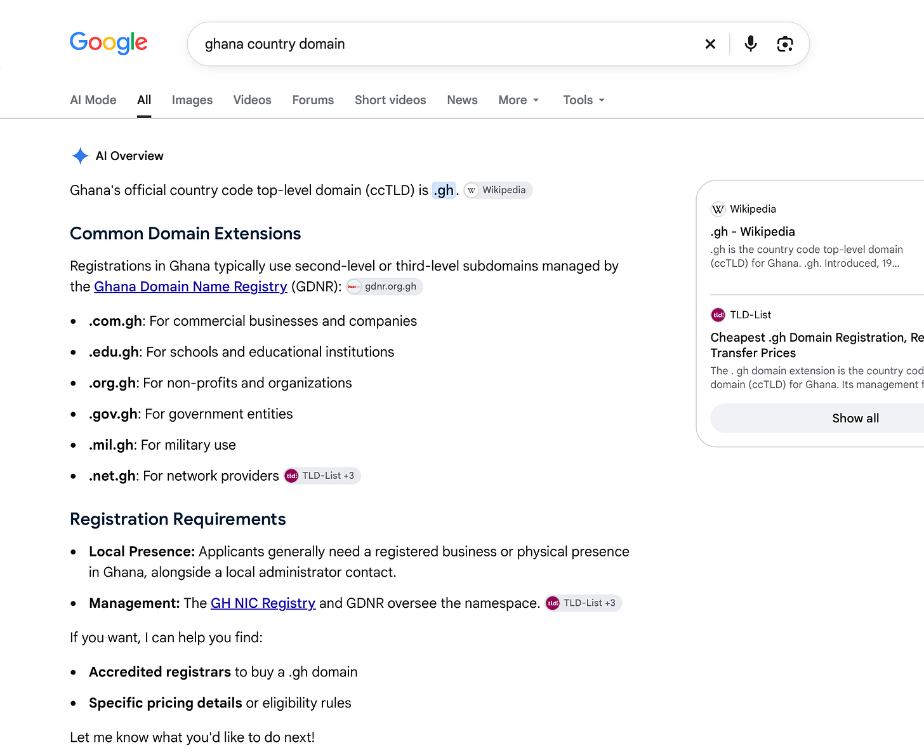Clear the search box with X
The width and height of the screenshot is (924, 752).
click(x=710, y=44)
